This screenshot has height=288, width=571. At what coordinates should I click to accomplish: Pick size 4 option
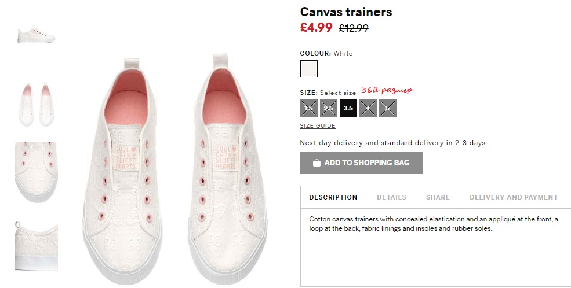pos(368,108)
